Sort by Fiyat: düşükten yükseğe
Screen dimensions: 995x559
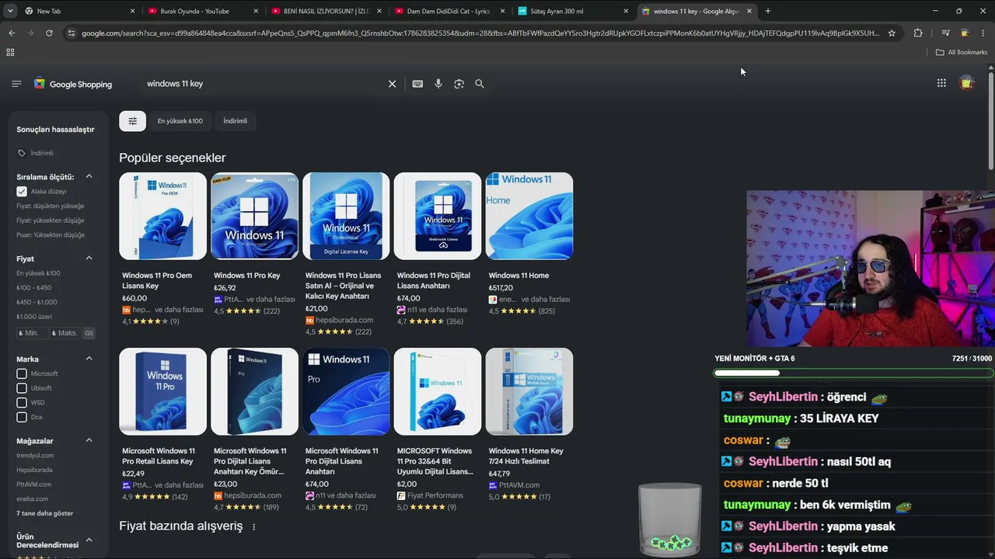click(x=51, y=206)
